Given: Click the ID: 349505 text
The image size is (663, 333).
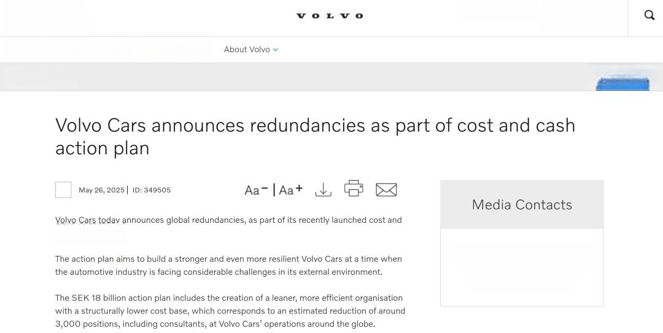Looking at the screenshot, I should pyautogui.click(x=152, y=190).
